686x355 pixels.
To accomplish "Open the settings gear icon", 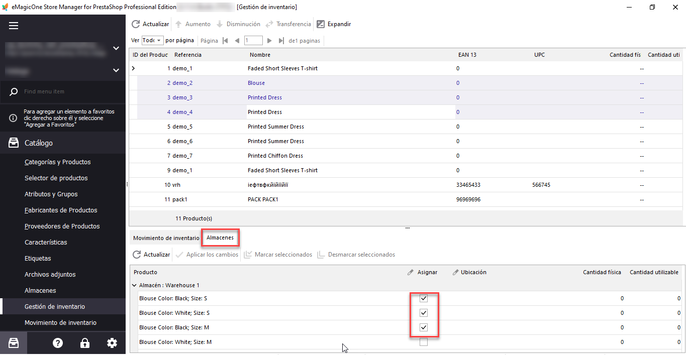I will (x=112, y=343).
